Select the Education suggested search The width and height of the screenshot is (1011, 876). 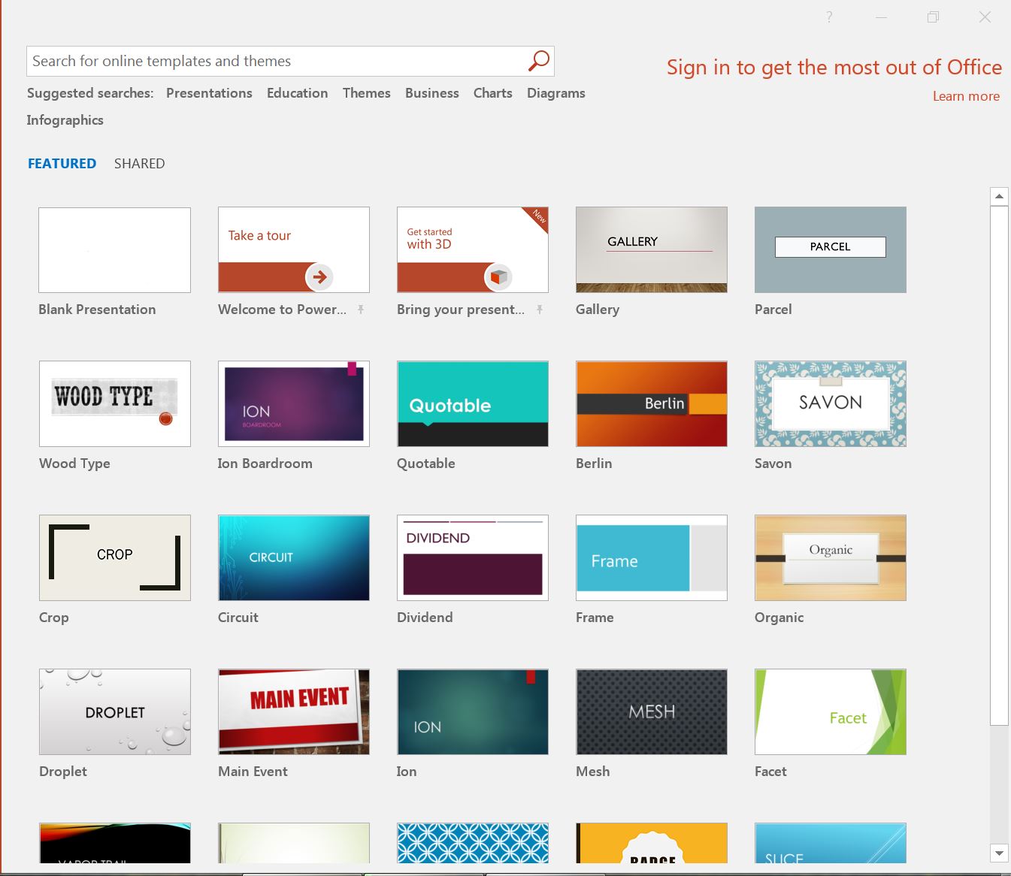point(297,93)
